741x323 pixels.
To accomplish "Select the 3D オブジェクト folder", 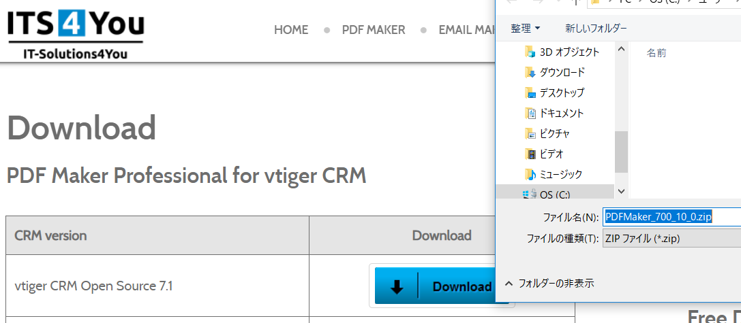I will click(562, 52).
